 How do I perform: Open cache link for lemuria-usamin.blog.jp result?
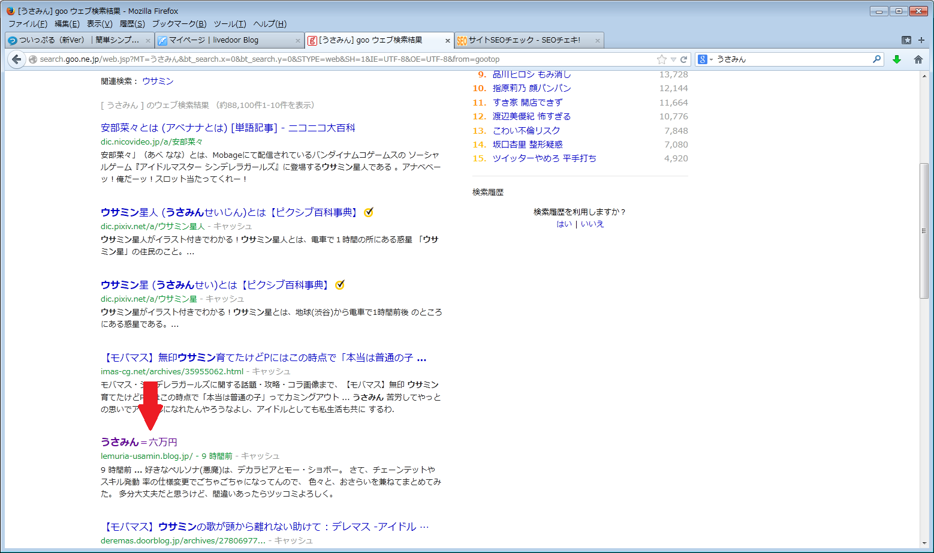tap(260, 456)
